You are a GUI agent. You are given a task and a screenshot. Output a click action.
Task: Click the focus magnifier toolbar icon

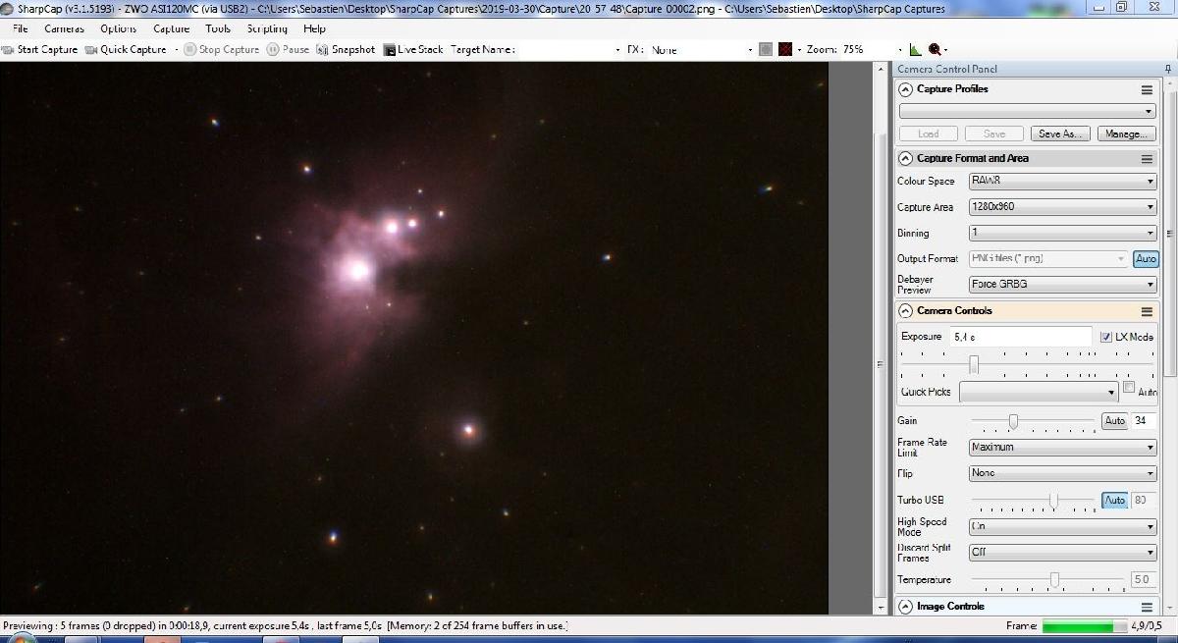(934, 49)
